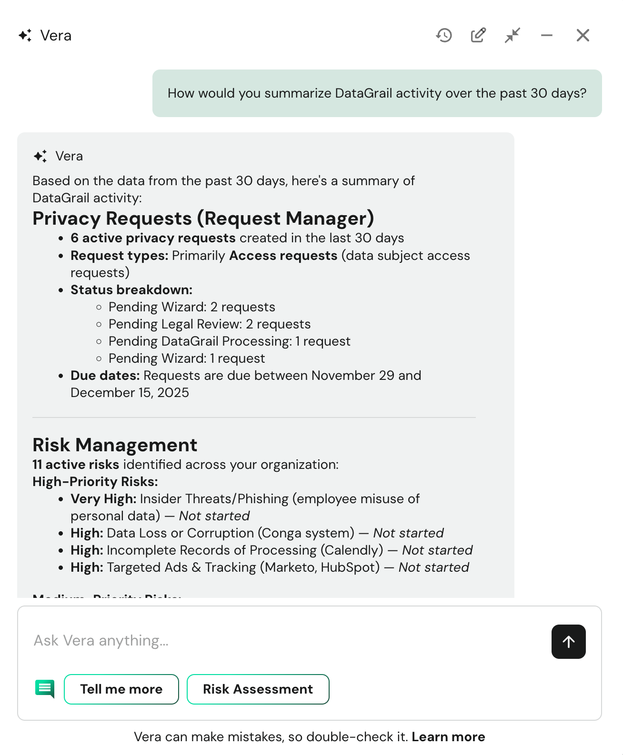Minimize the Vera chat window
Viewport: 623px width, 755px height.
547,35
